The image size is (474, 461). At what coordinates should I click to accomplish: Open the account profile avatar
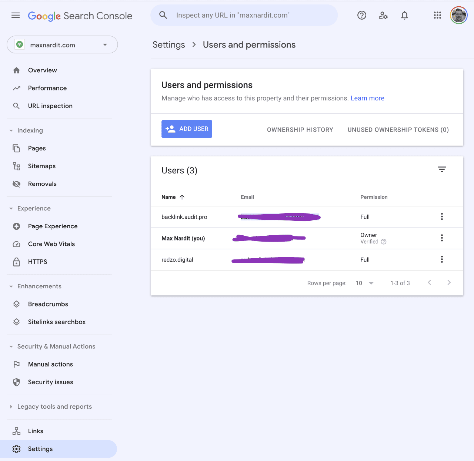pyautogui.click(x=459, y=15)
